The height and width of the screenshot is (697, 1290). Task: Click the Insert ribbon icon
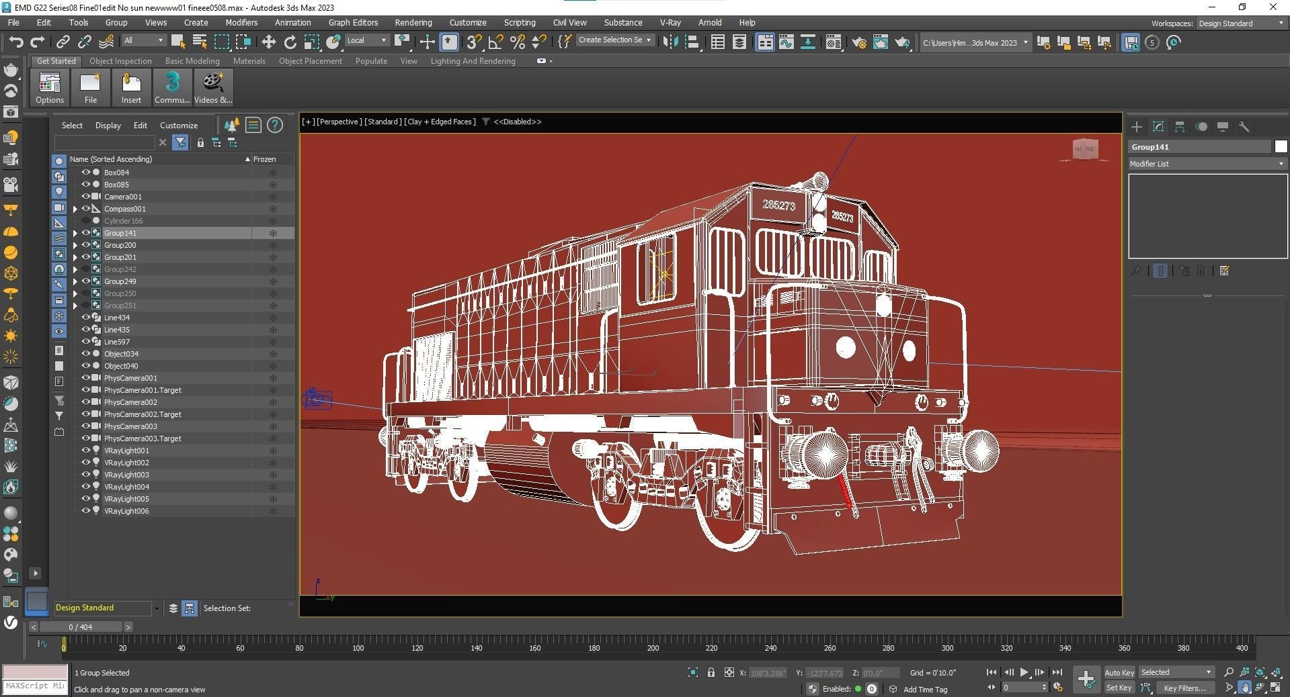click(131, 88)
